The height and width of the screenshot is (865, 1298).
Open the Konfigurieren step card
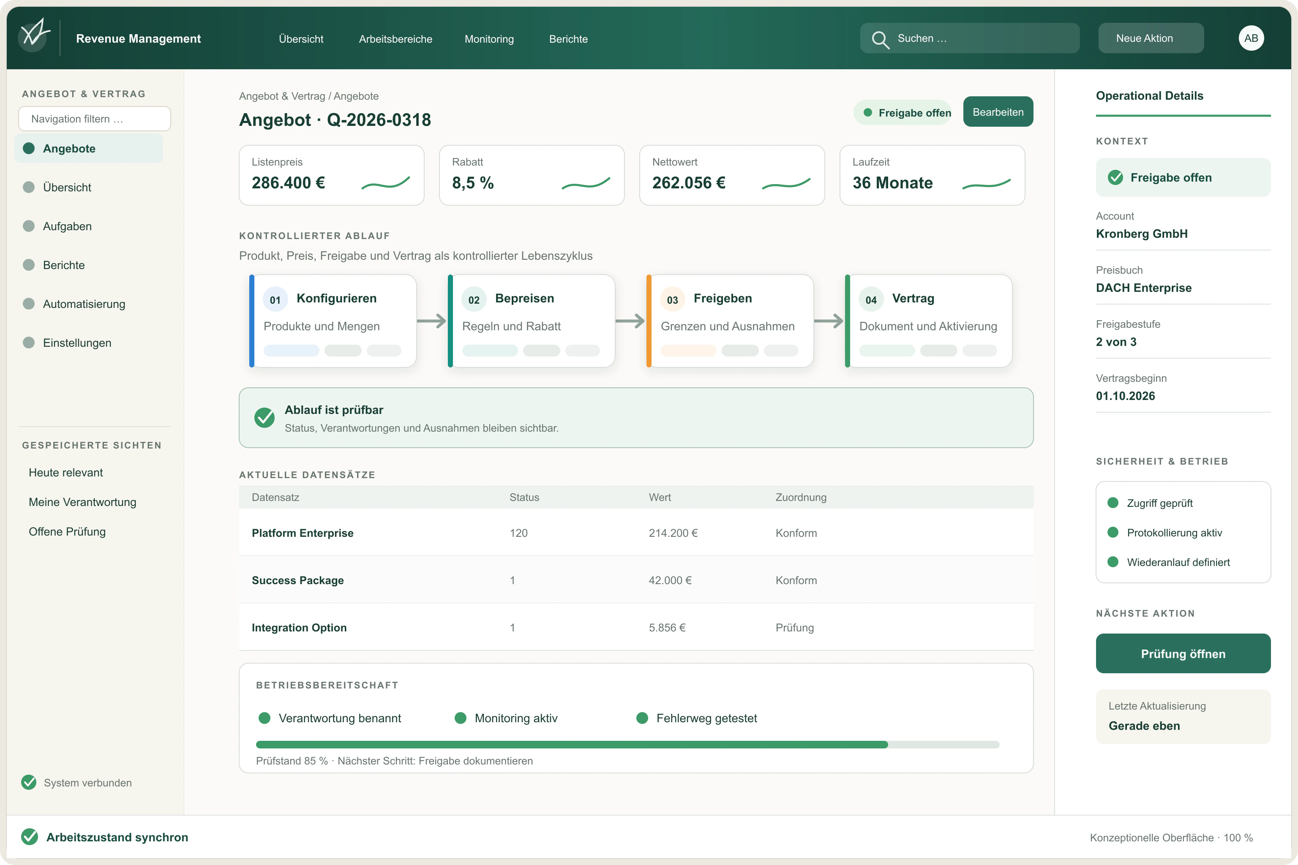tap(333, 321)
